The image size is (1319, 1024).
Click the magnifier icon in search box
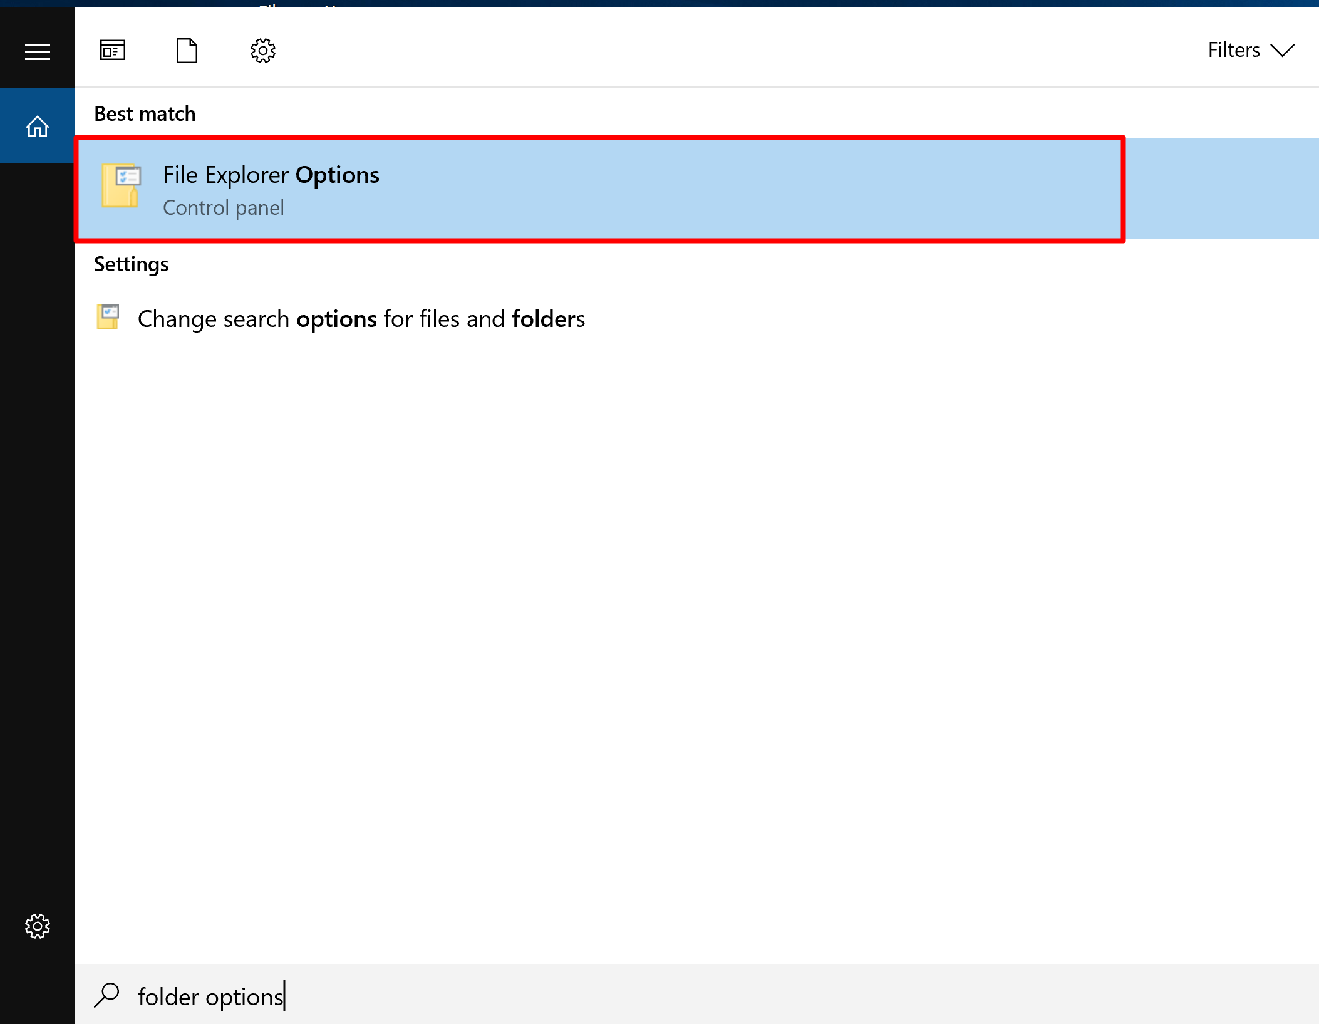tap(107, 995)
